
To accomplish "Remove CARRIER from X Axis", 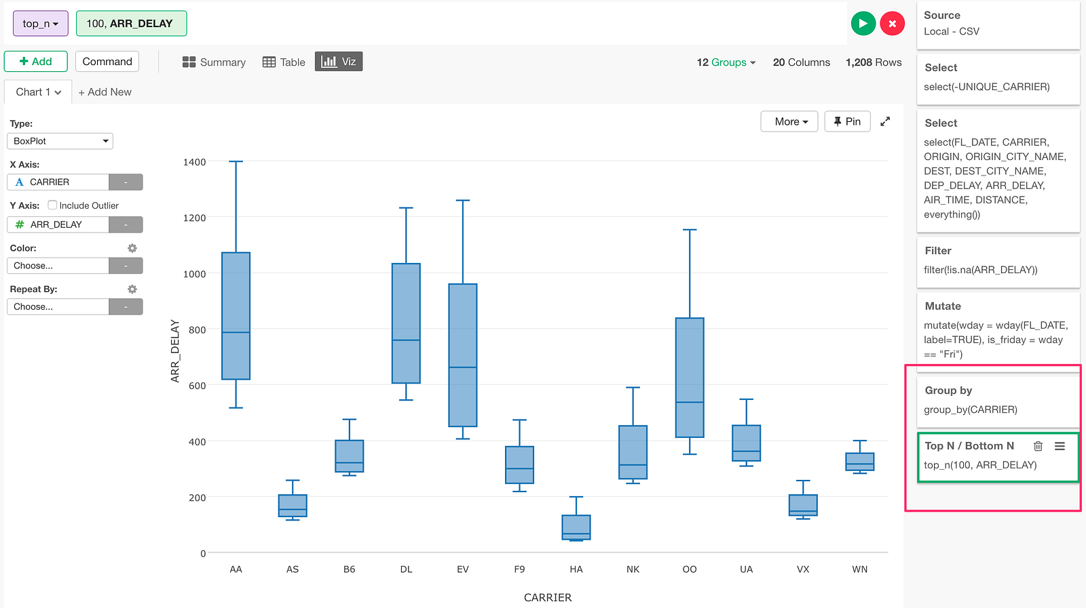I will tap(126, 182).
